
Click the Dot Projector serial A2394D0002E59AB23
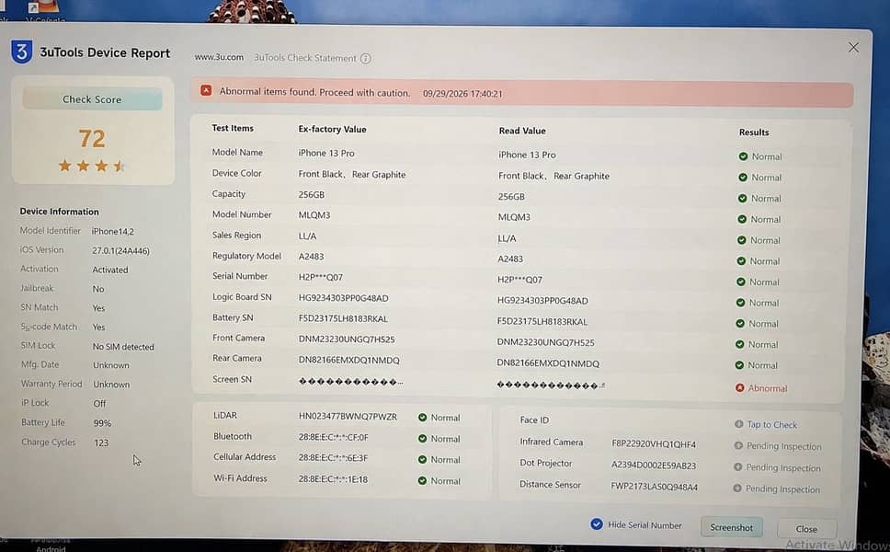[654, 466]
